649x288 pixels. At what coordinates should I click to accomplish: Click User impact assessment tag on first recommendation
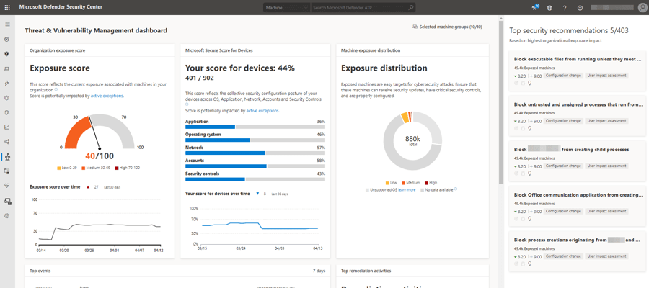click(606, 76)
